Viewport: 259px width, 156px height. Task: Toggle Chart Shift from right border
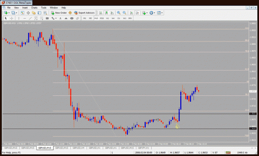coord(137,13)
